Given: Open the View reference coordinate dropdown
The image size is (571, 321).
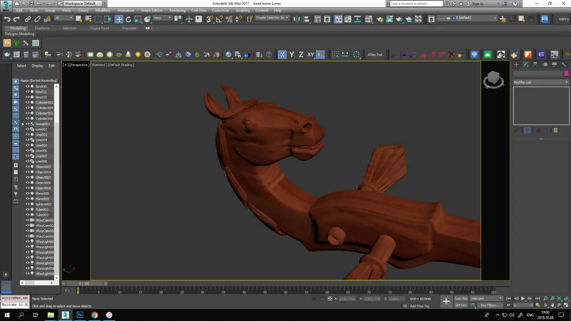Looking at the screenshot, I should (x=163, y=18).
